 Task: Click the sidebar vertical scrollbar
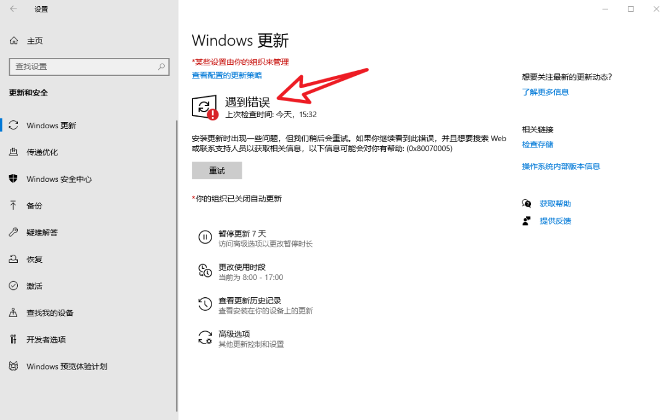click(177, 266)
